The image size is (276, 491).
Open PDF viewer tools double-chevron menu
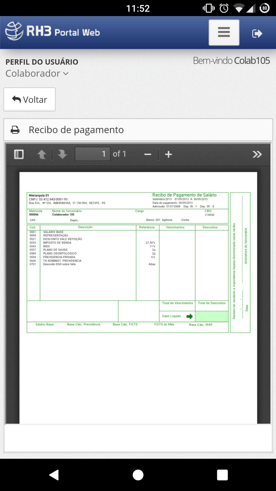coord(257,154)
